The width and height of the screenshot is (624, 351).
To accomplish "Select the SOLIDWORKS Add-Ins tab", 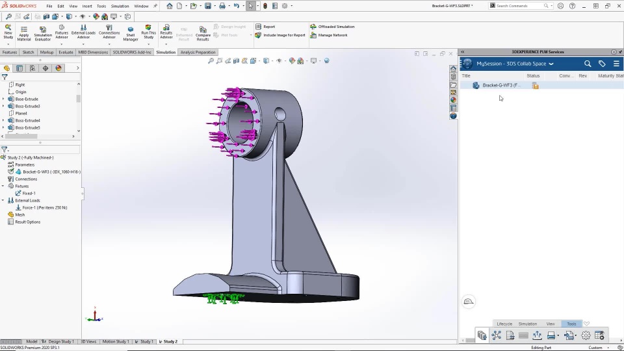I will [x=132, y=52].
